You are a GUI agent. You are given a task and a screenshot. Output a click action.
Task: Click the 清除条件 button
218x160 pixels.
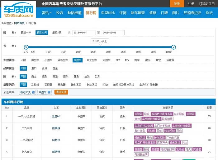pyautogui.click(x=61, y=92)
